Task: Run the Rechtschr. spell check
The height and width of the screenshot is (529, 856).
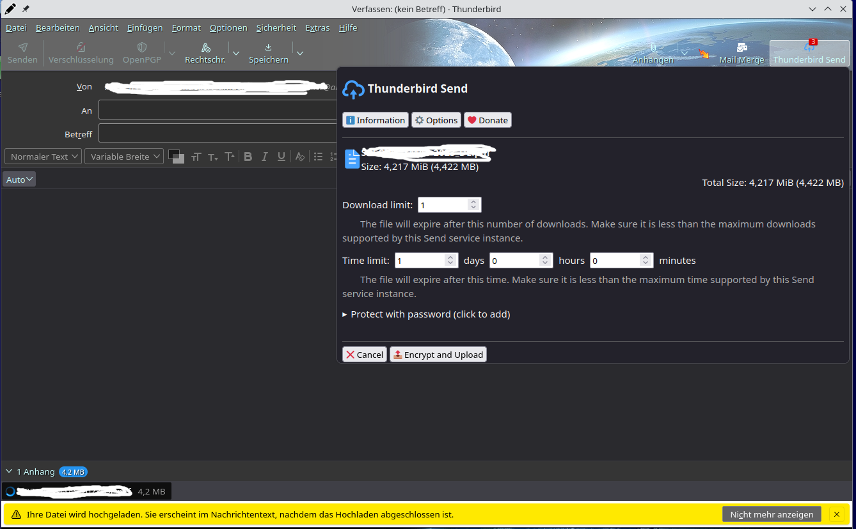Action: [205, 53]
